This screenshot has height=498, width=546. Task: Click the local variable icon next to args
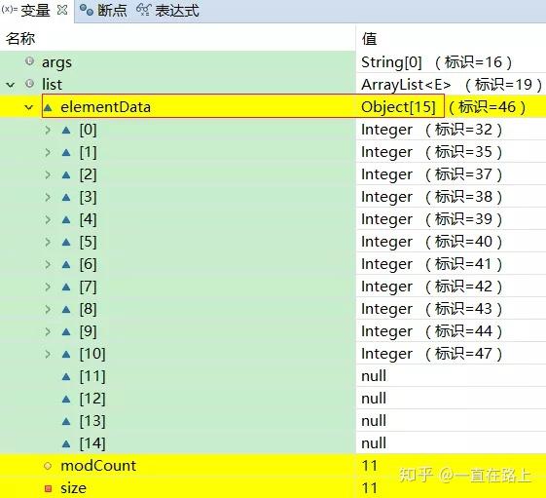pos(29,61)
